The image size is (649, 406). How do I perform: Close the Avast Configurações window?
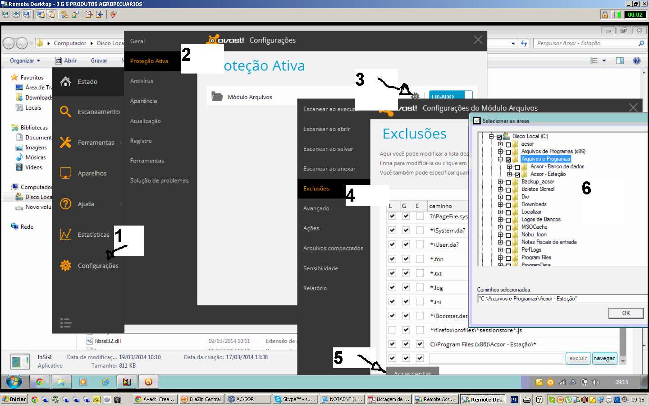(x=478, y=40)
